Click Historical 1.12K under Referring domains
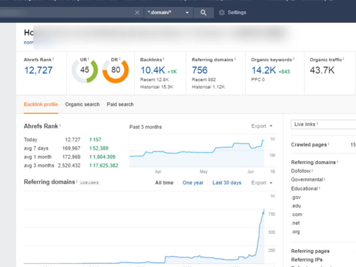The width and height of the screenshot is (356, 267). point(208,87)
